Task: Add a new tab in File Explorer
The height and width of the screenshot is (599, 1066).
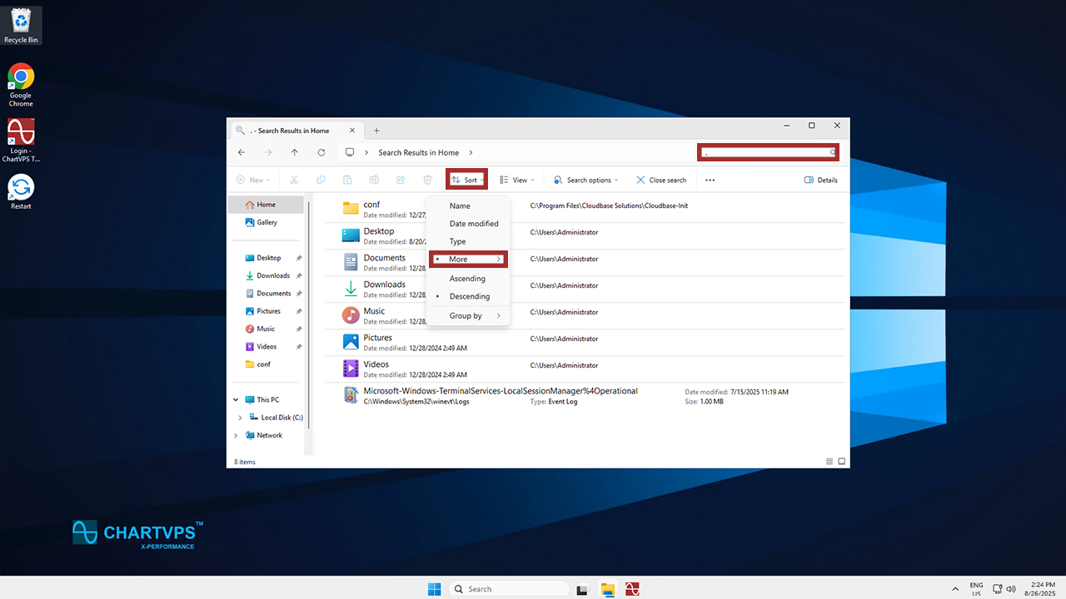Action: click(x=376, y=131)
